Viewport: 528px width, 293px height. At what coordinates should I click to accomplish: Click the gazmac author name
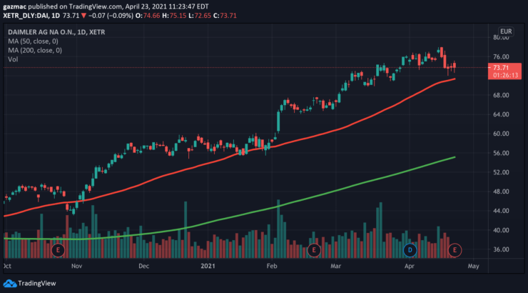(15, 6)
